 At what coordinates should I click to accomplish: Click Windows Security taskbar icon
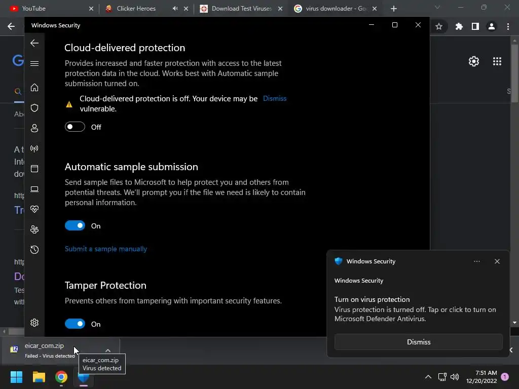84,377
